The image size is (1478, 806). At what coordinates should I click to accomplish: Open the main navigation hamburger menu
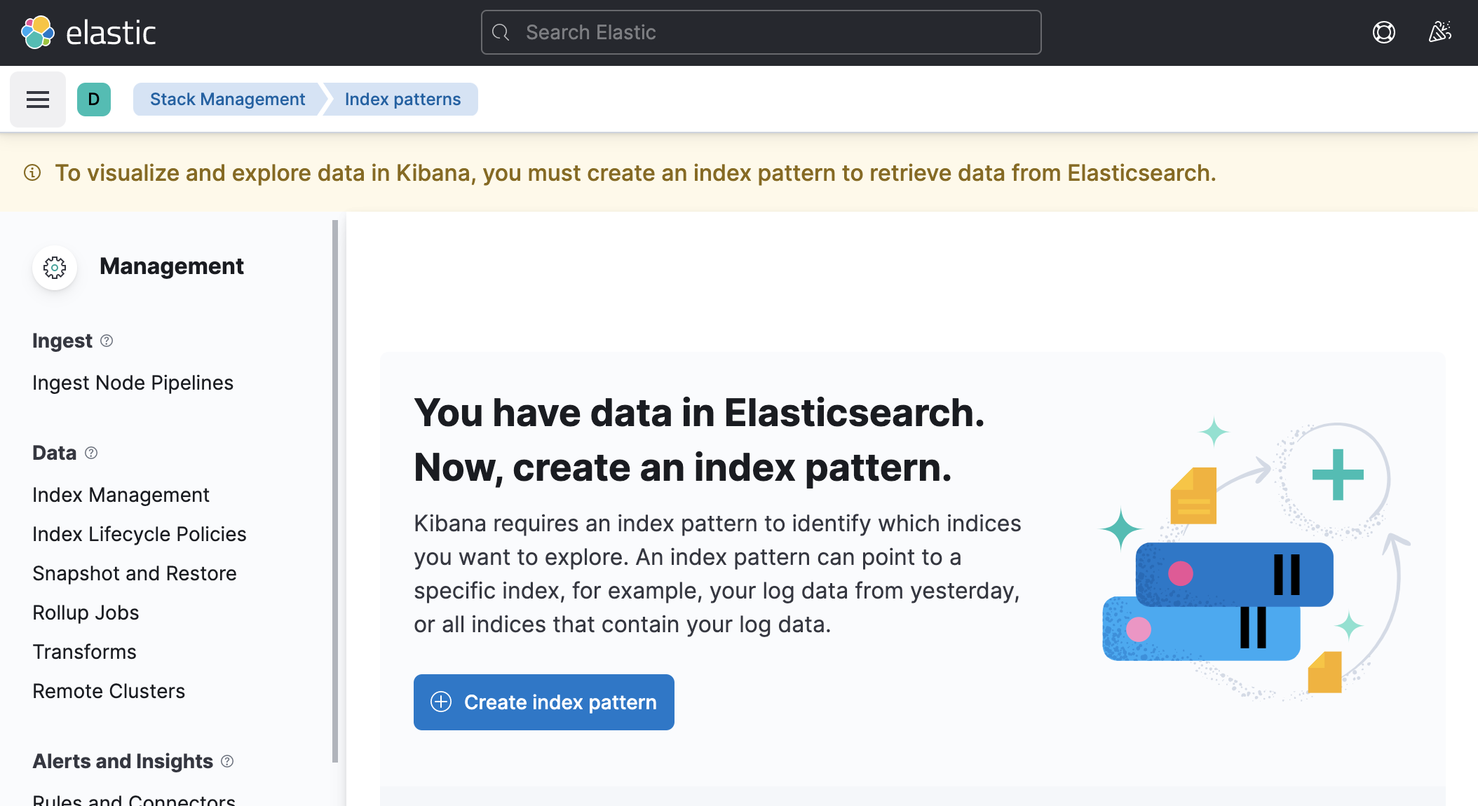(x=37, y=99)
